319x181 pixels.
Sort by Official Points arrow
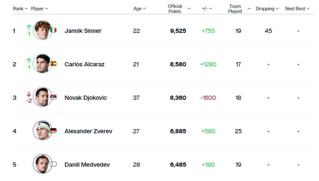[189, 9]
